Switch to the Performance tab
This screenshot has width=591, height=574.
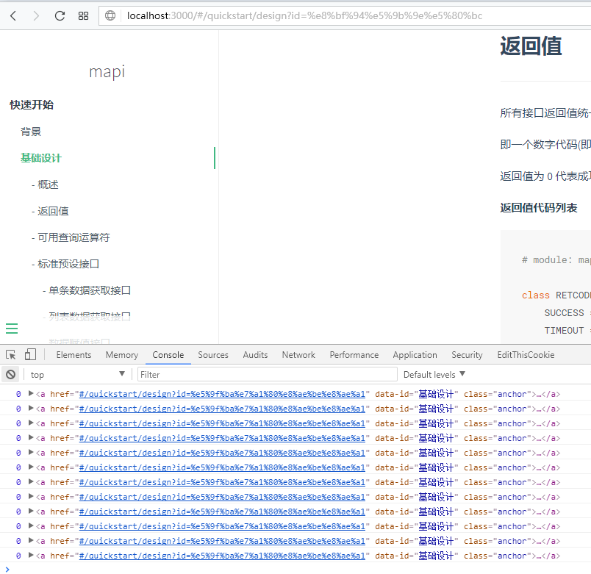click(354, 355)
